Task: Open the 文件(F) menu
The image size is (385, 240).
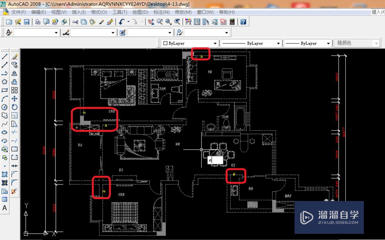Action: pos(18,12)
